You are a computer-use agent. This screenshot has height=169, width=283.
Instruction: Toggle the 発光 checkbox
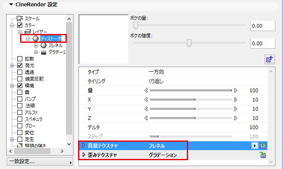pyautogui.click(x=20, y=65)
